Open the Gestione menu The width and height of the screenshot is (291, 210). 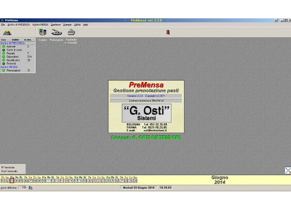(56, 25)
